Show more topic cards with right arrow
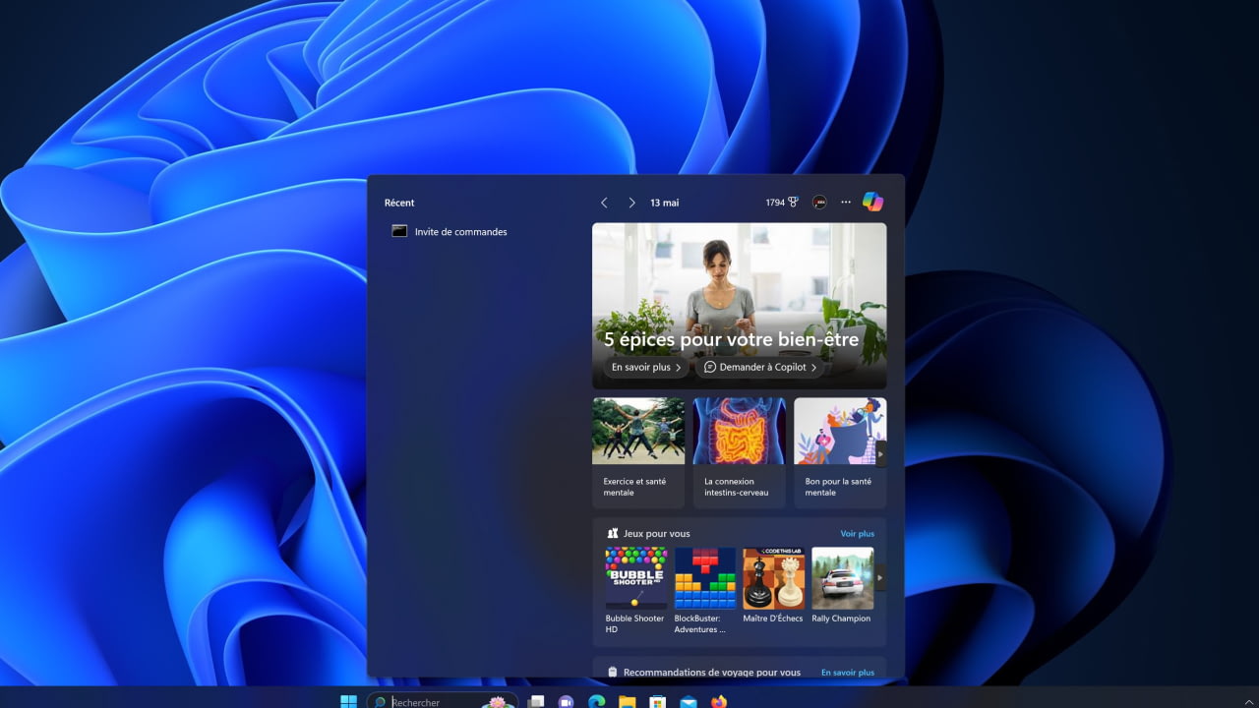The height and width of the screenshot is (708, 1259). (880, 453)
